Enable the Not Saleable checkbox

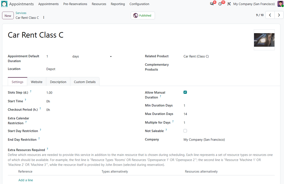coord(185,131)
